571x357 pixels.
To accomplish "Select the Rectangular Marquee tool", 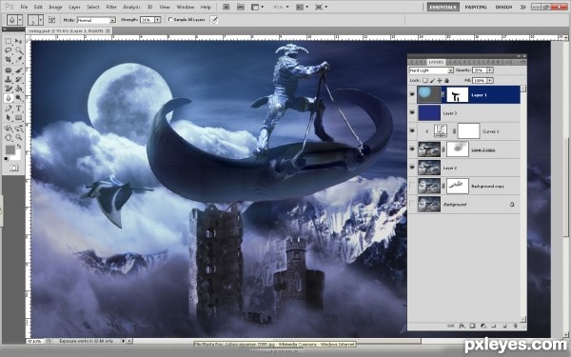I will click(x=9, y=41).
